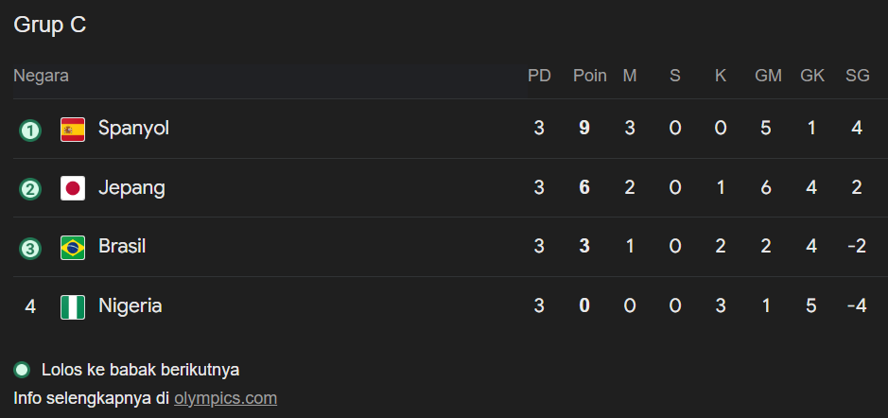Open the Brasil team name
The image size is (888, 418).
click(x=122, y=246)
